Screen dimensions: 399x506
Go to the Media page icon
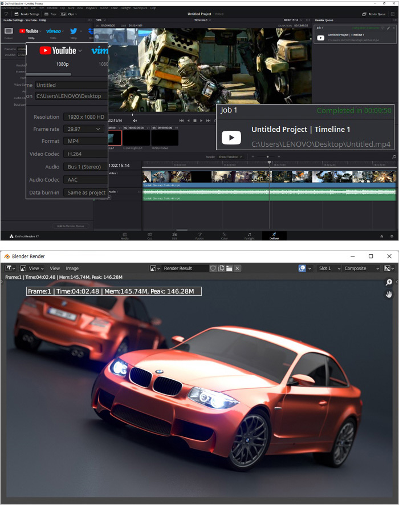[x=125, y=235]
